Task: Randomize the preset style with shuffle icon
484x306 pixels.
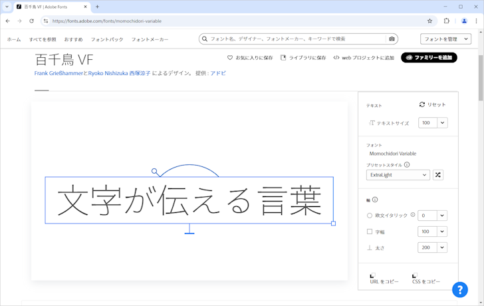Action: pos(437,175)
